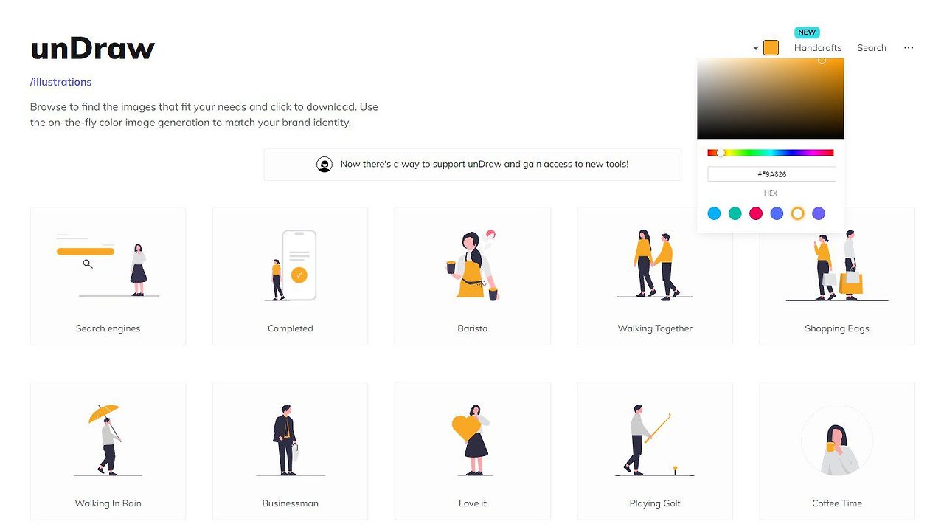Select the light blue preset swatch
Viewport: 944px width, 530px height.
pyautogui.click(x=714, y=213)
